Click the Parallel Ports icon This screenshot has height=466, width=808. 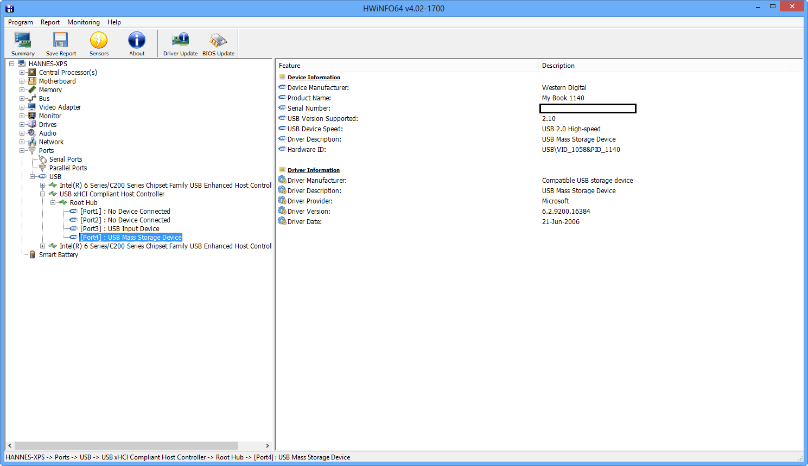42,168
